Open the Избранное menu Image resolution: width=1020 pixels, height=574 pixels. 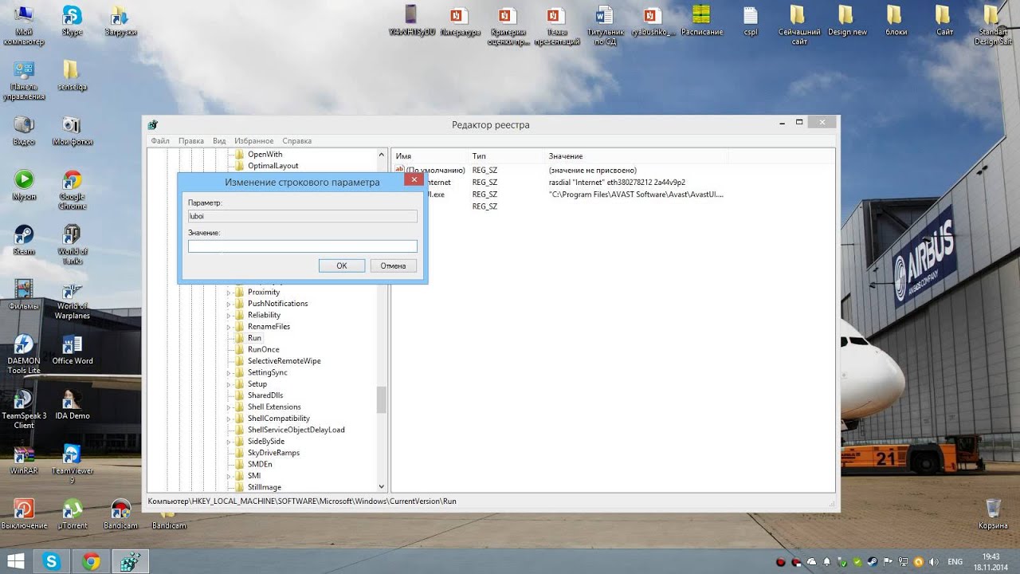(254, 141)
